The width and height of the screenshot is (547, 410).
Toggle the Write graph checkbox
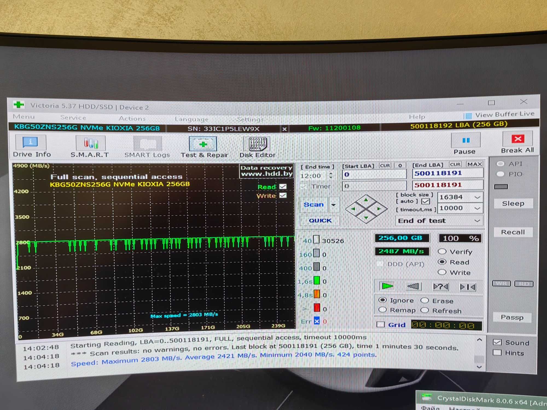click(283, 195)
